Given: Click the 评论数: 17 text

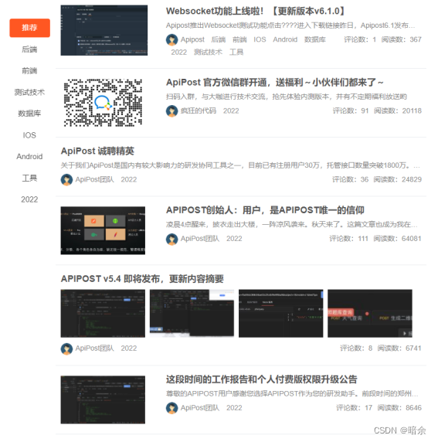Looking at the screenshot, I should tap(355, 408).
